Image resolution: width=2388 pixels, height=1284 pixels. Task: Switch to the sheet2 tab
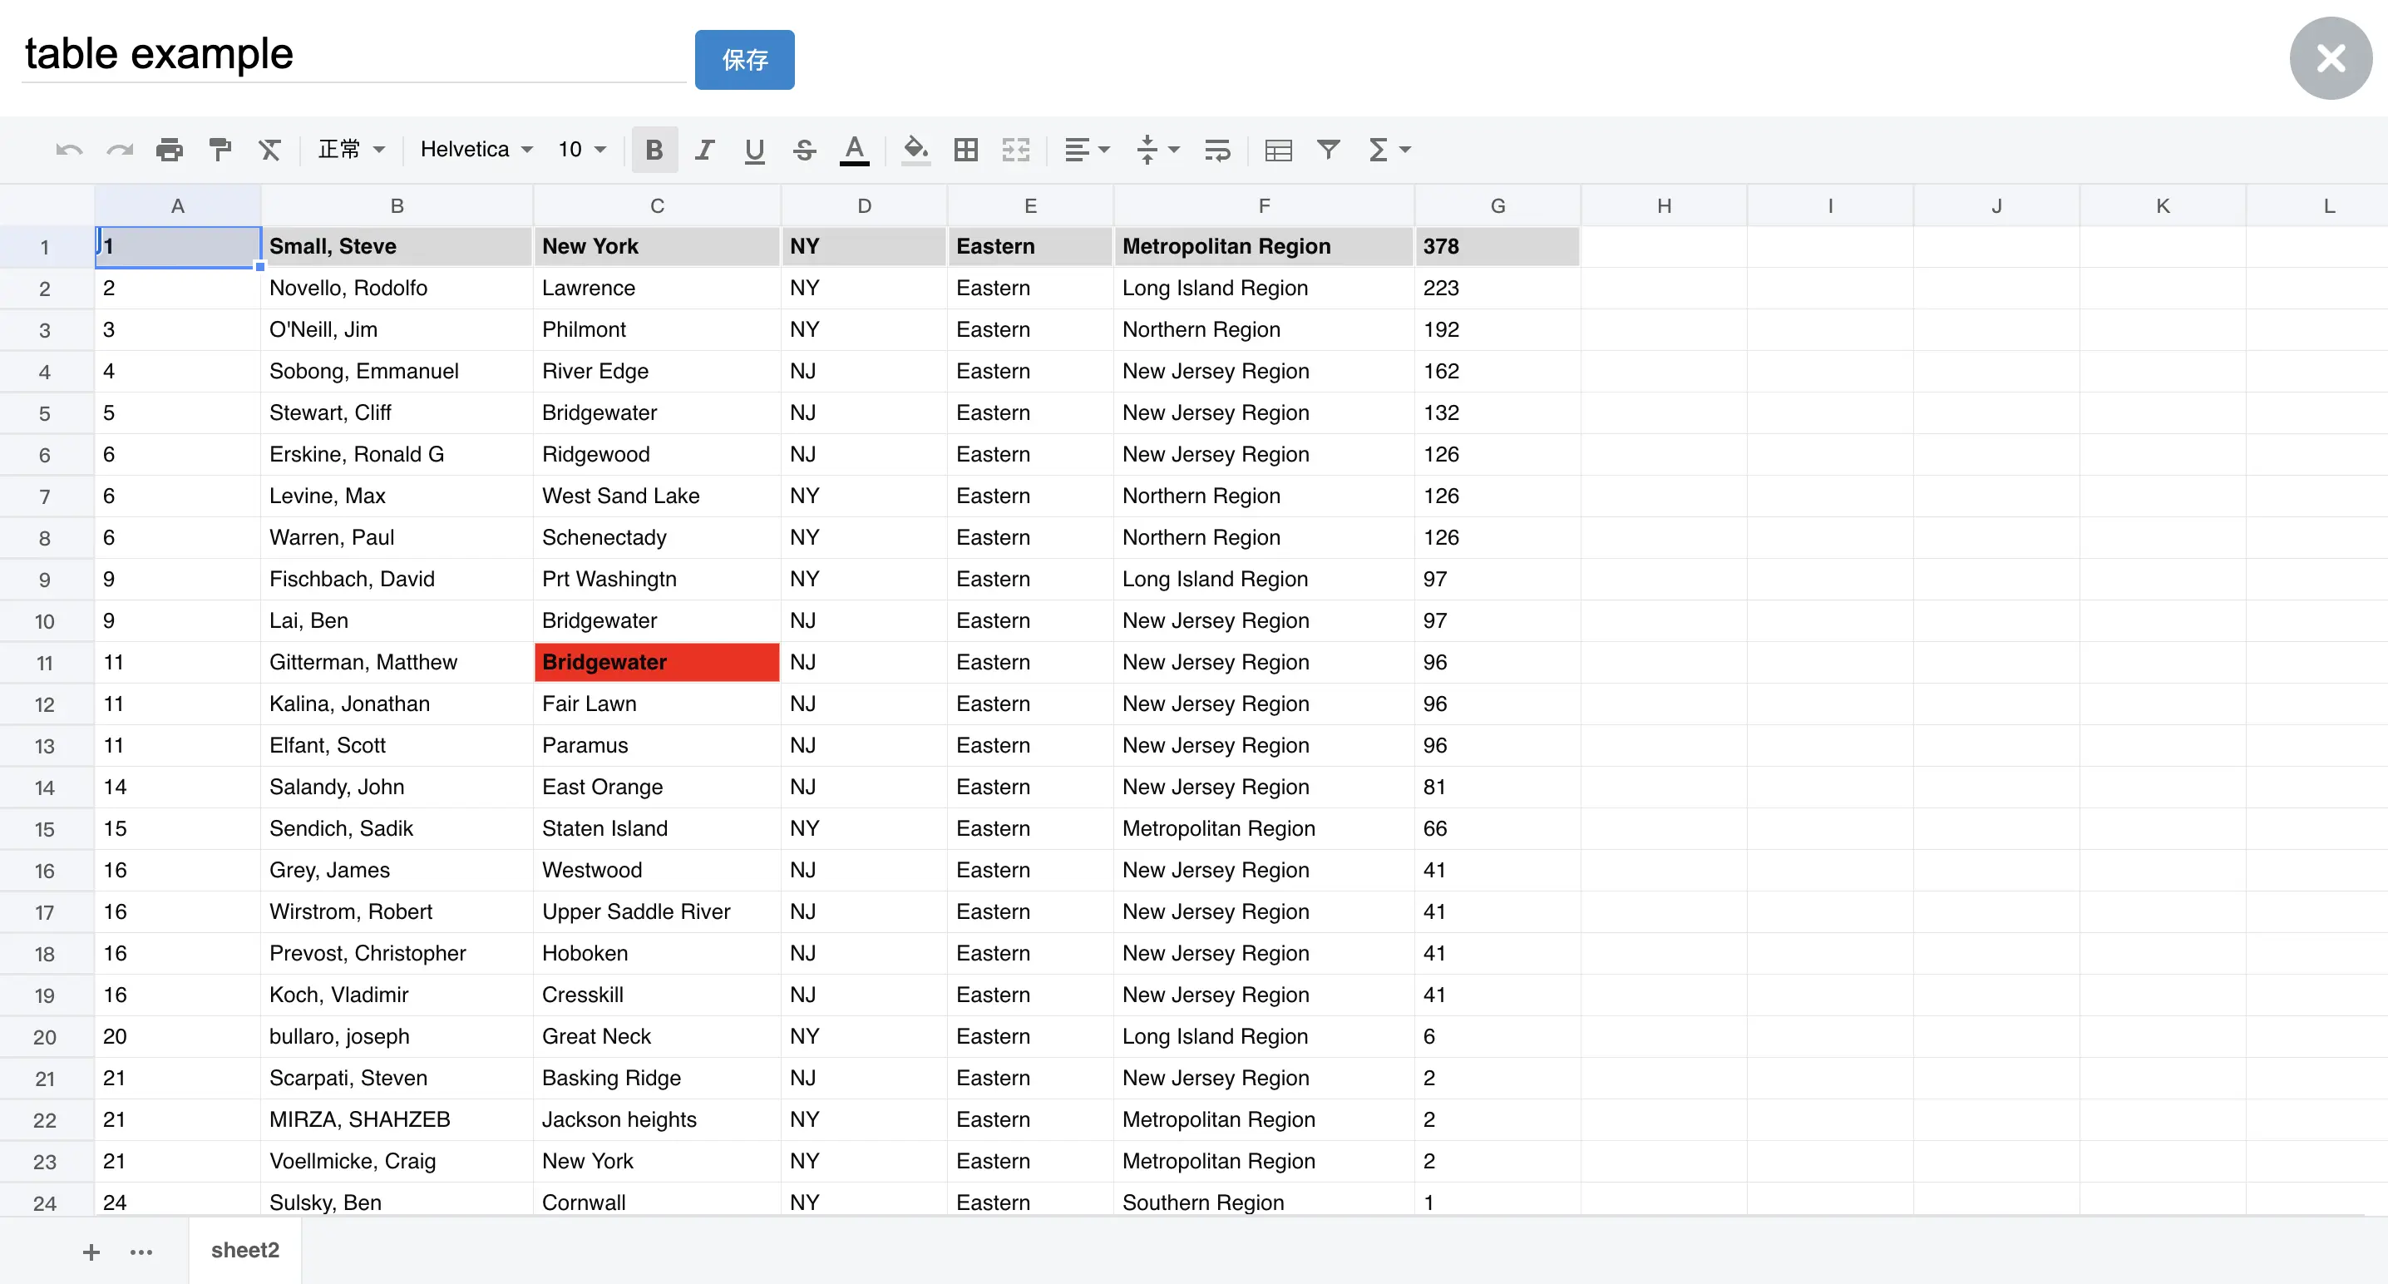[245, 1251]
